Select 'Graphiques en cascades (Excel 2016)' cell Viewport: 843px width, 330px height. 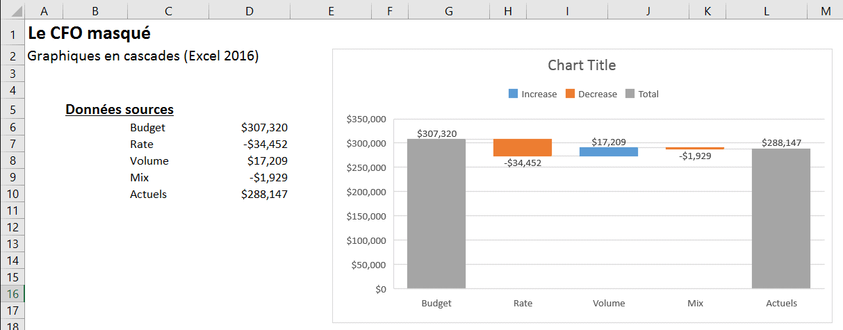coord(143,56)
